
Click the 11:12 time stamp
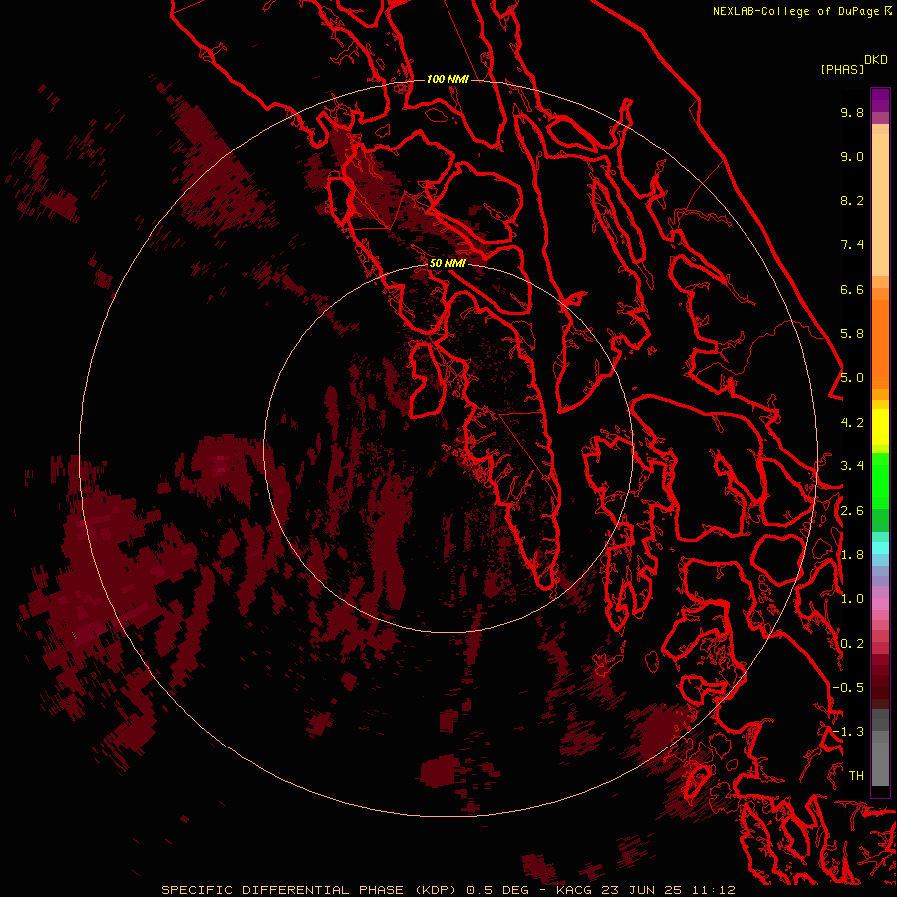coord(713,890)
